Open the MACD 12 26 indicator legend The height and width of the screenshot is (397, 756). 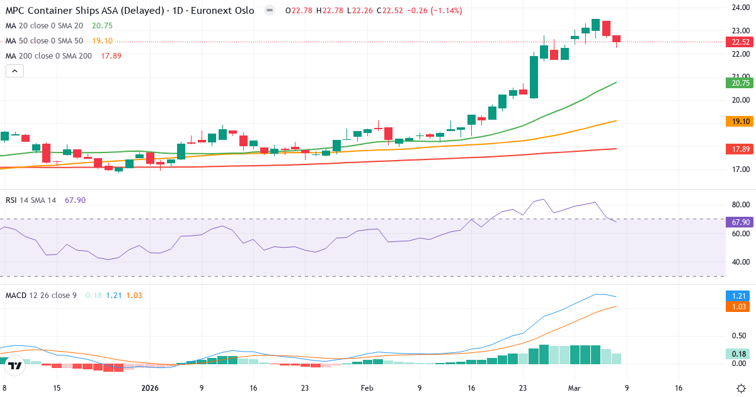coord(41,296)
